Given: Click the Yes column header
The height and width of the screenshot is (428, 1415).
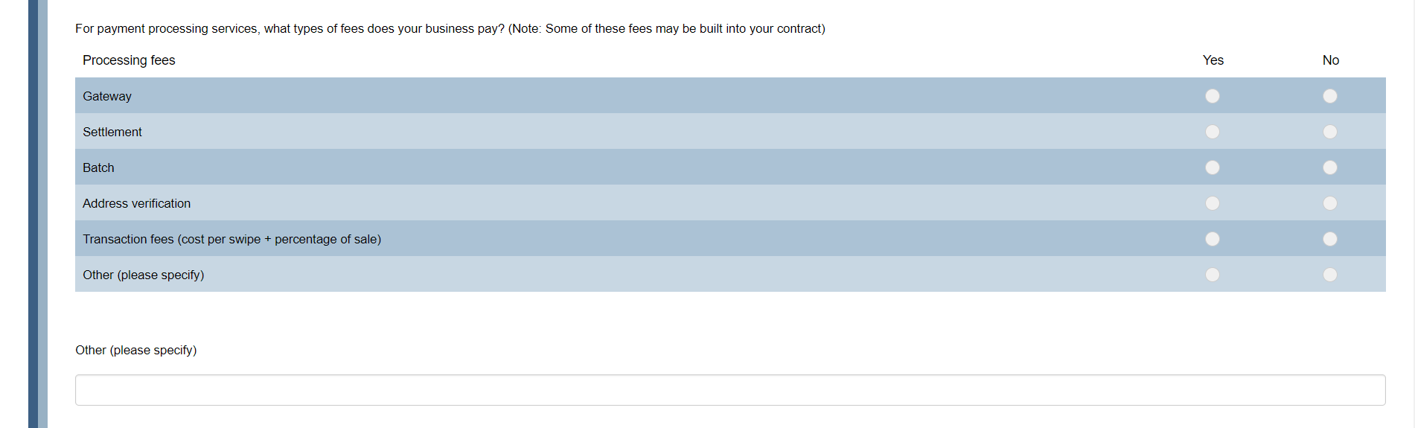Looking at the screenshot, I should pos(1213,60).
